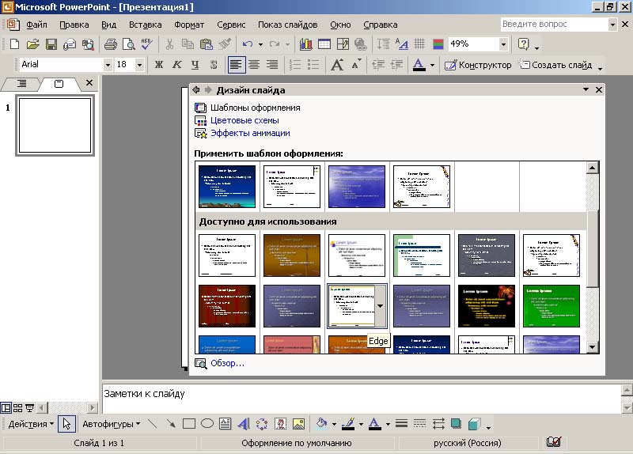Viewport: 633px width, 454px height.
Task: Click the Decrease Font Size icon
Action: point(355,65)
